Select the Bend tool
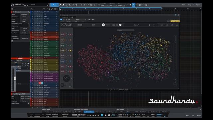Image resolution: width=213 pixels, height=120 pixels. 73,5
